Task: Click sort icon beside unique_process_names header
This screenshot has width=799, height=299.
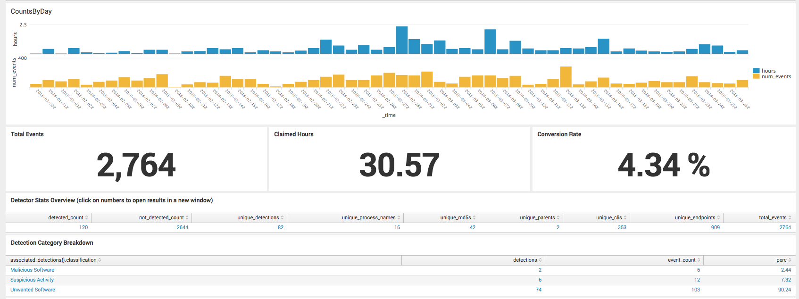Action: coord(399,217)
